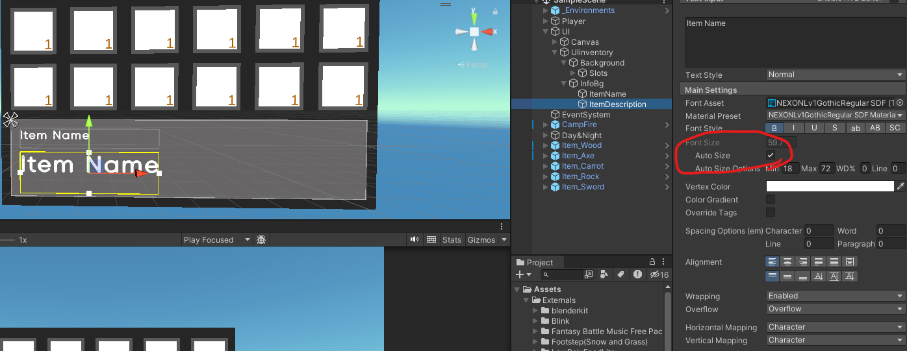Expand the Slots hierarchy node

coord(573,73)
